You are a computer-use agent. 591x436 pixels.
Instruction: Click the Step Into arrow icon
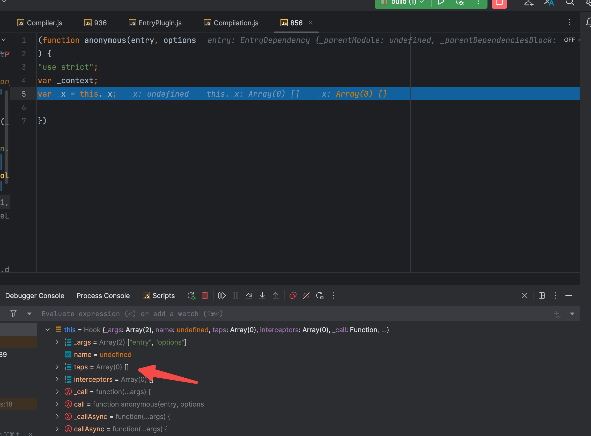[x=262, y=295]
